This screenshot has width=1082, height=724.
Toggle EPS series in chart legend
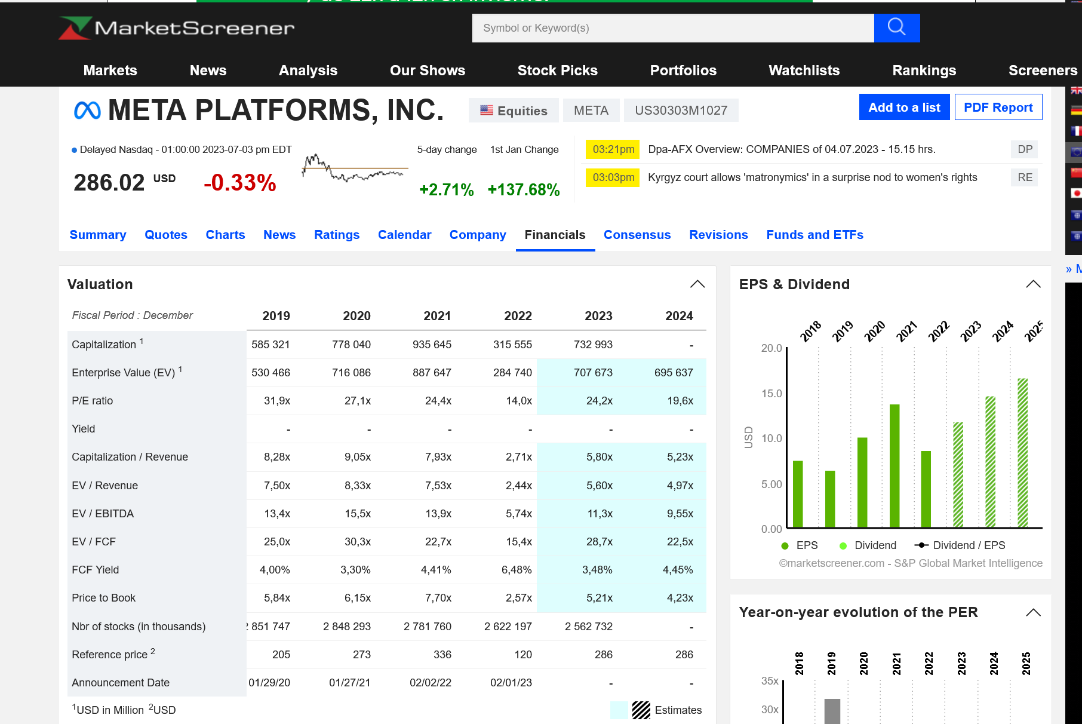tap(800, 545)
